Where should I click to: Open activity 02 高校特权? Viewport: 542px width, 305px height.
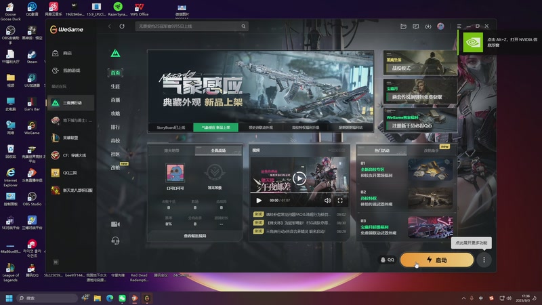[406, 199]
